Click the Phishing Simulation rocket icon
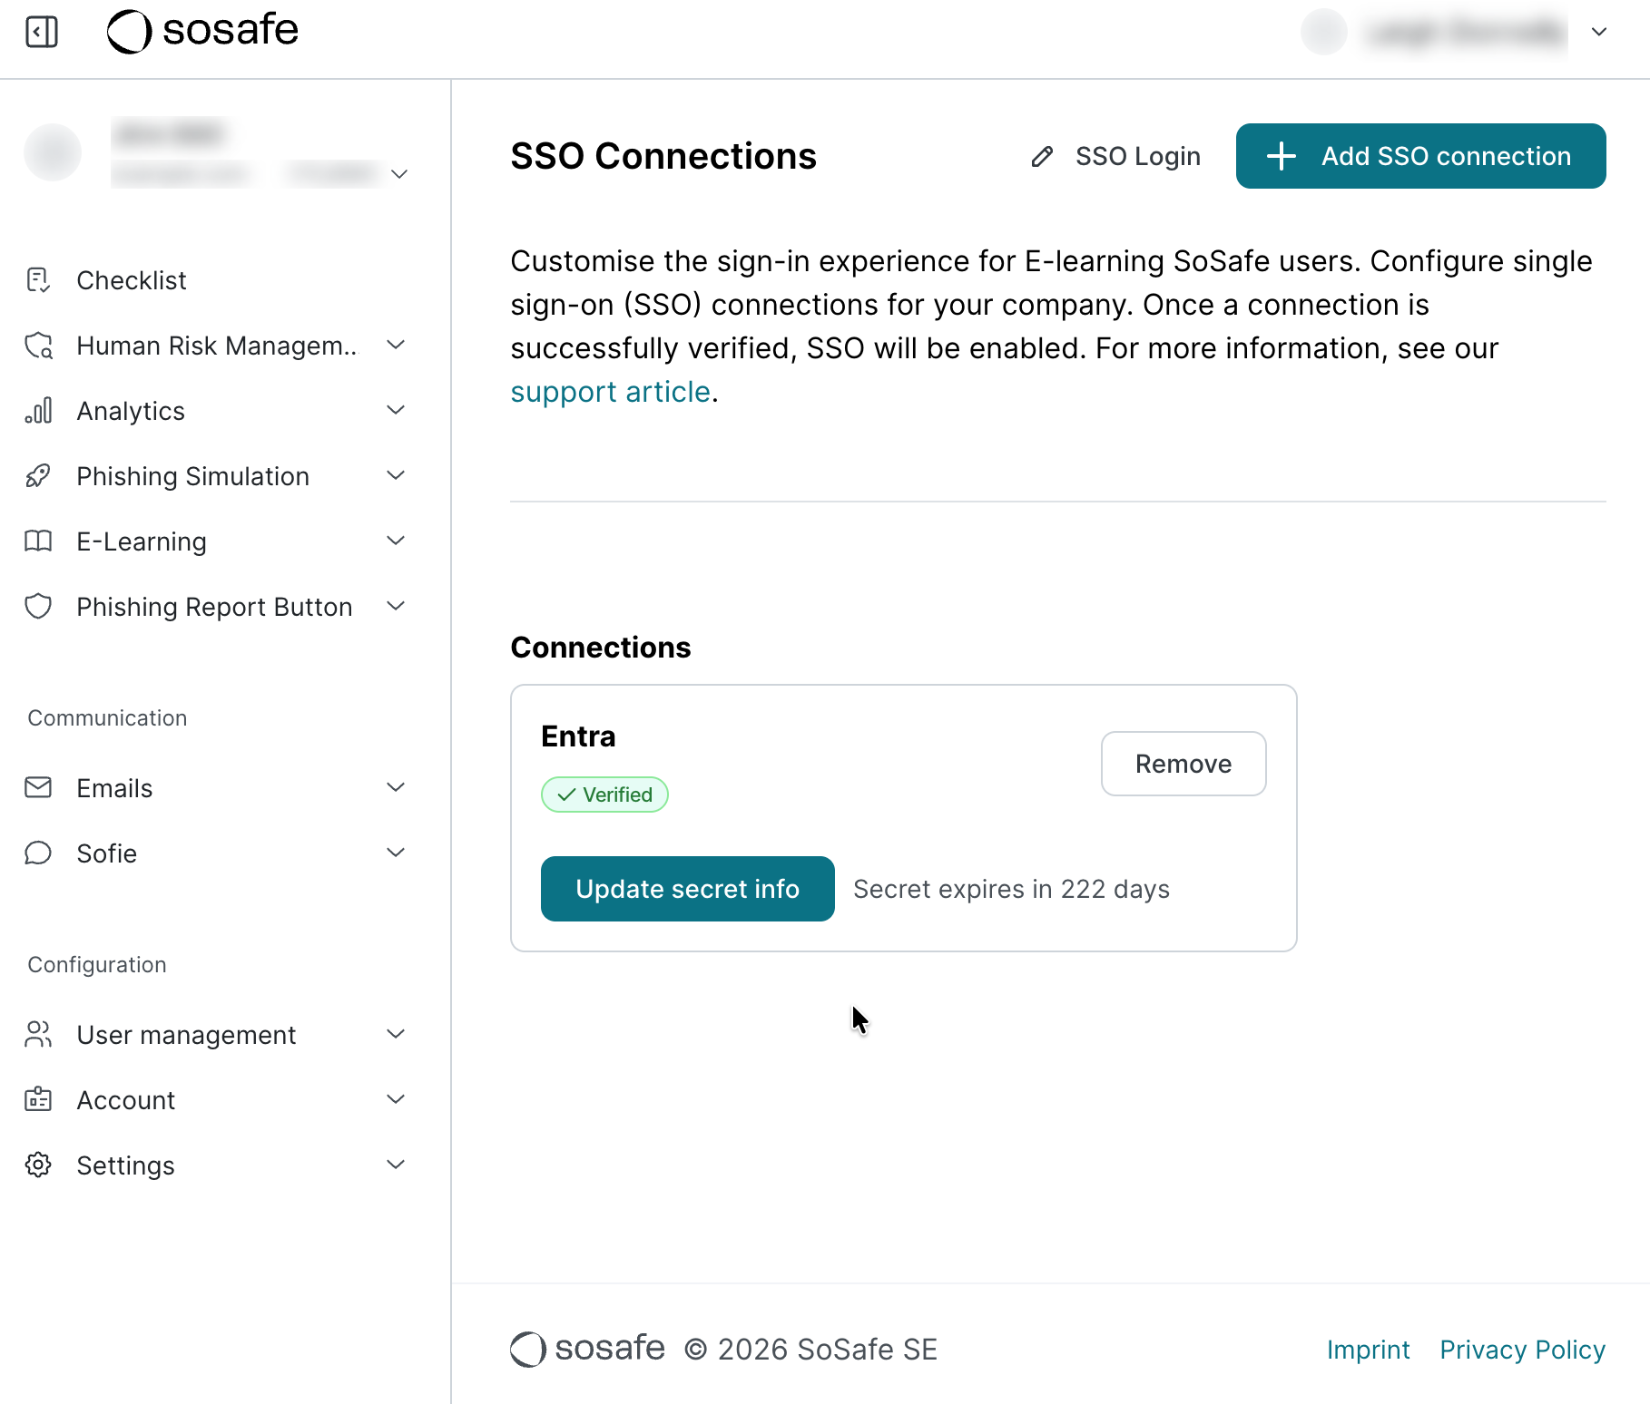Screen dimensions: 1650x1404 [x=38, y=476]
